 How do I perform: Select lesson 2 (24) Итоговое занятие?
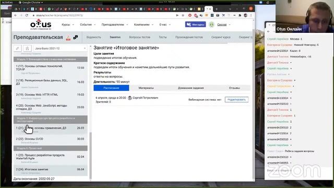(x=51, y=170)
